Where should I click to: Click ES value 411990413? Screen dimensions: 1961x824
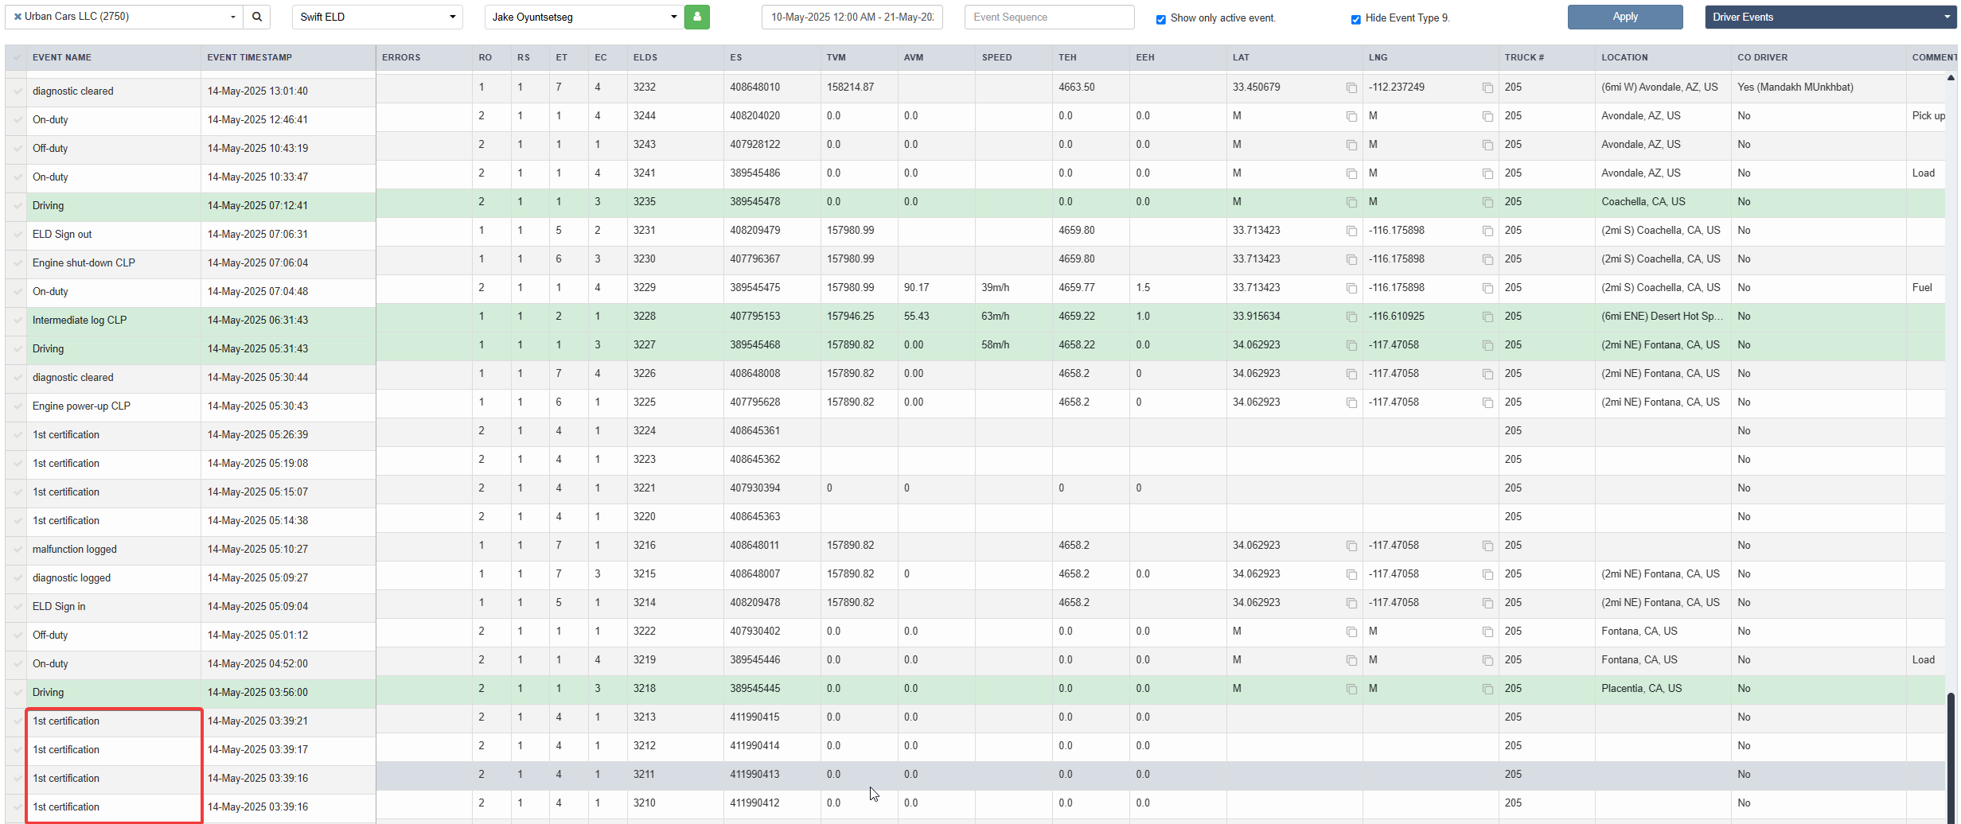tap(754, 775)
